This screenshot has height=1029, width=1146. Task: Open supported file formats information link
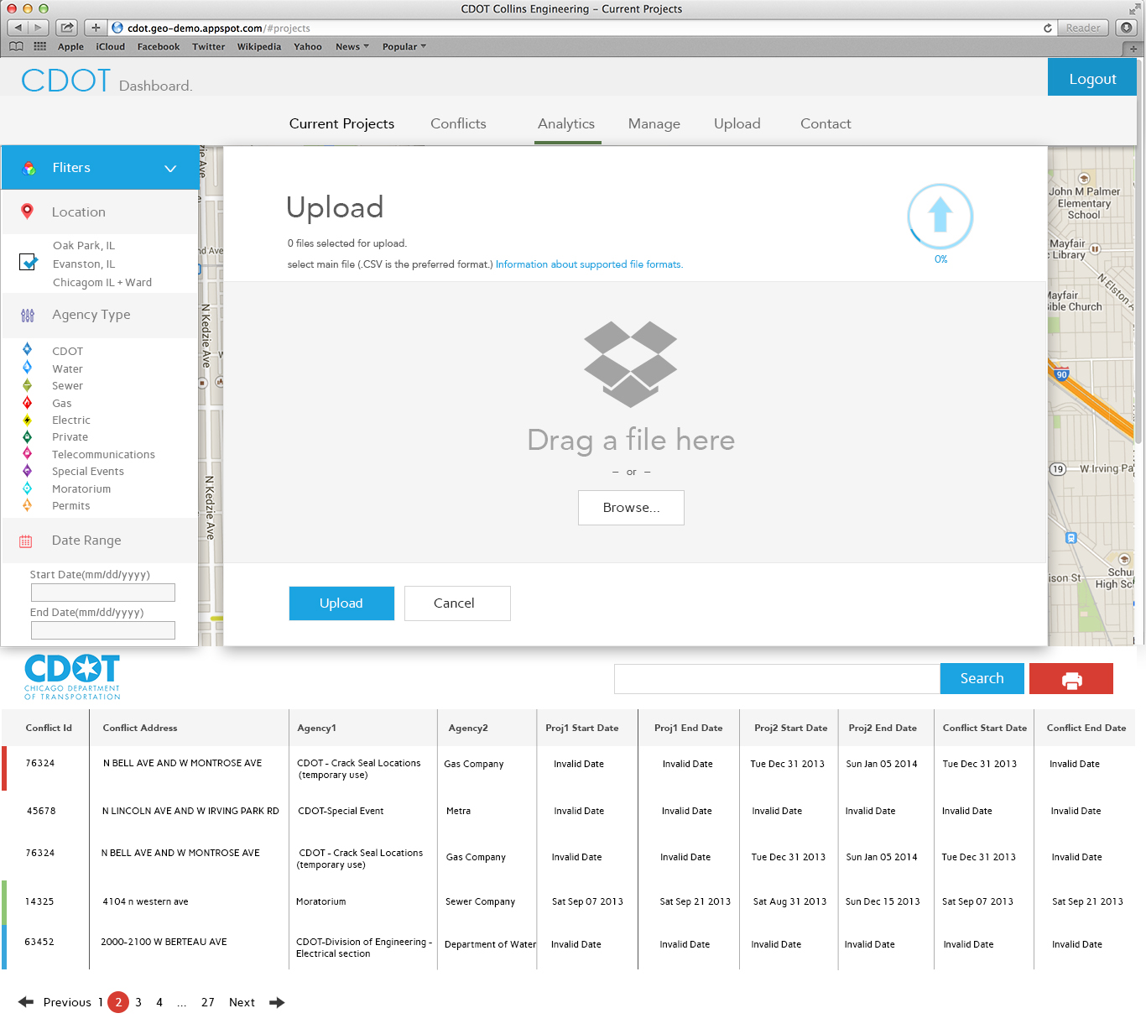click(589, 264)
